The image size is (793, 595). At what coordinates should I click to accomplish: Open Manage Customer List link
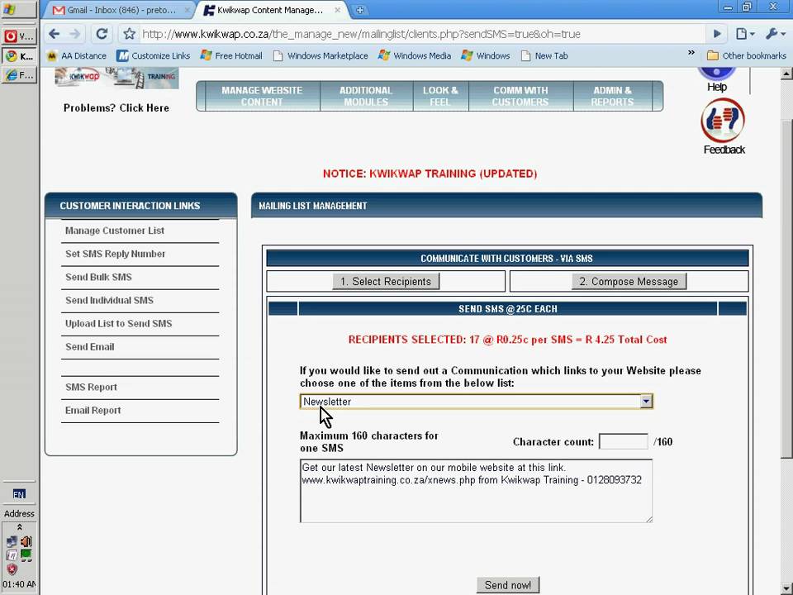115,231
